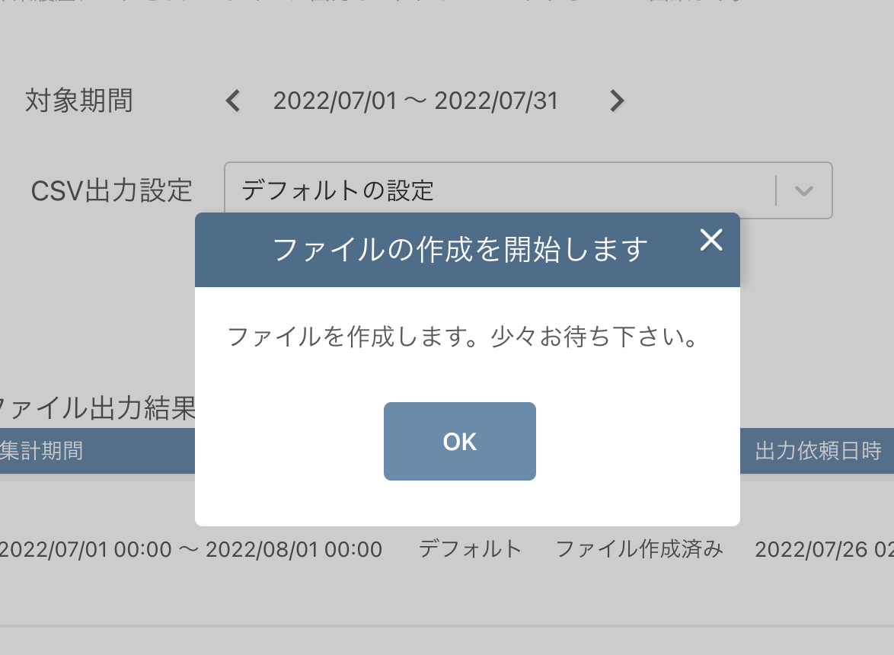This screenshot has height=655, width=894.
Task: Close the dialog with the X icon
Action: (x=711, y=240)
